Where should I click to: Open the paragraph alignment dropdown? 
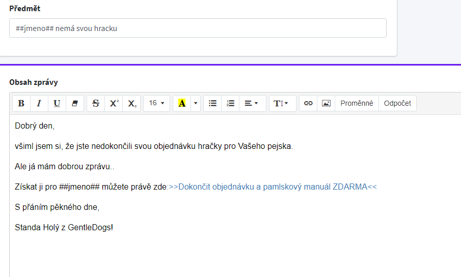(x=253, y=103)
